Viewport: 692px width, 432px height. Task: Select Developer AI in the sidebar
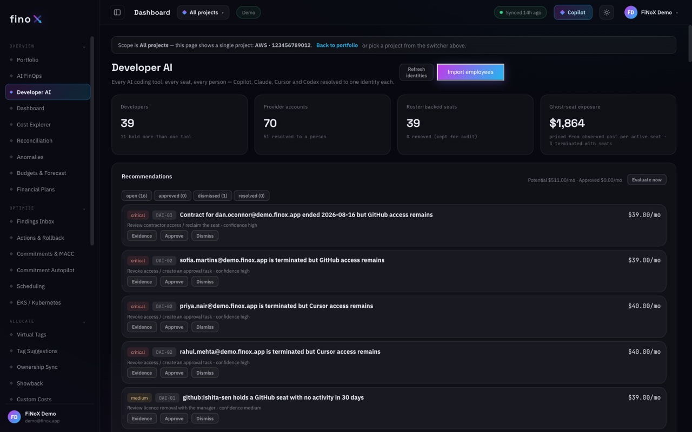[48, 92]
